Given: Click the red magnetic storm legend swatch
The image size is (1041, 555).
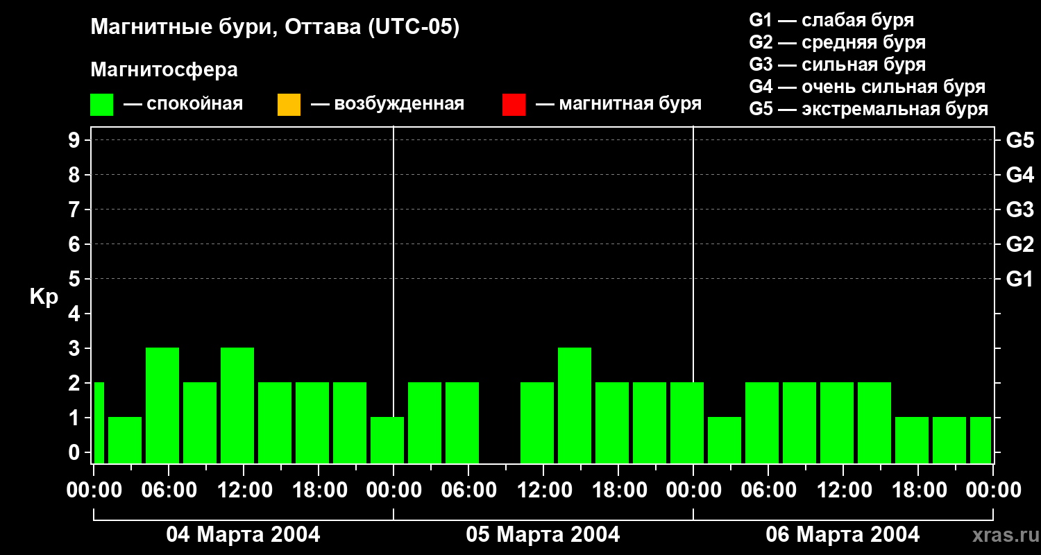Looking at the screenshot, I should (514, 105).
